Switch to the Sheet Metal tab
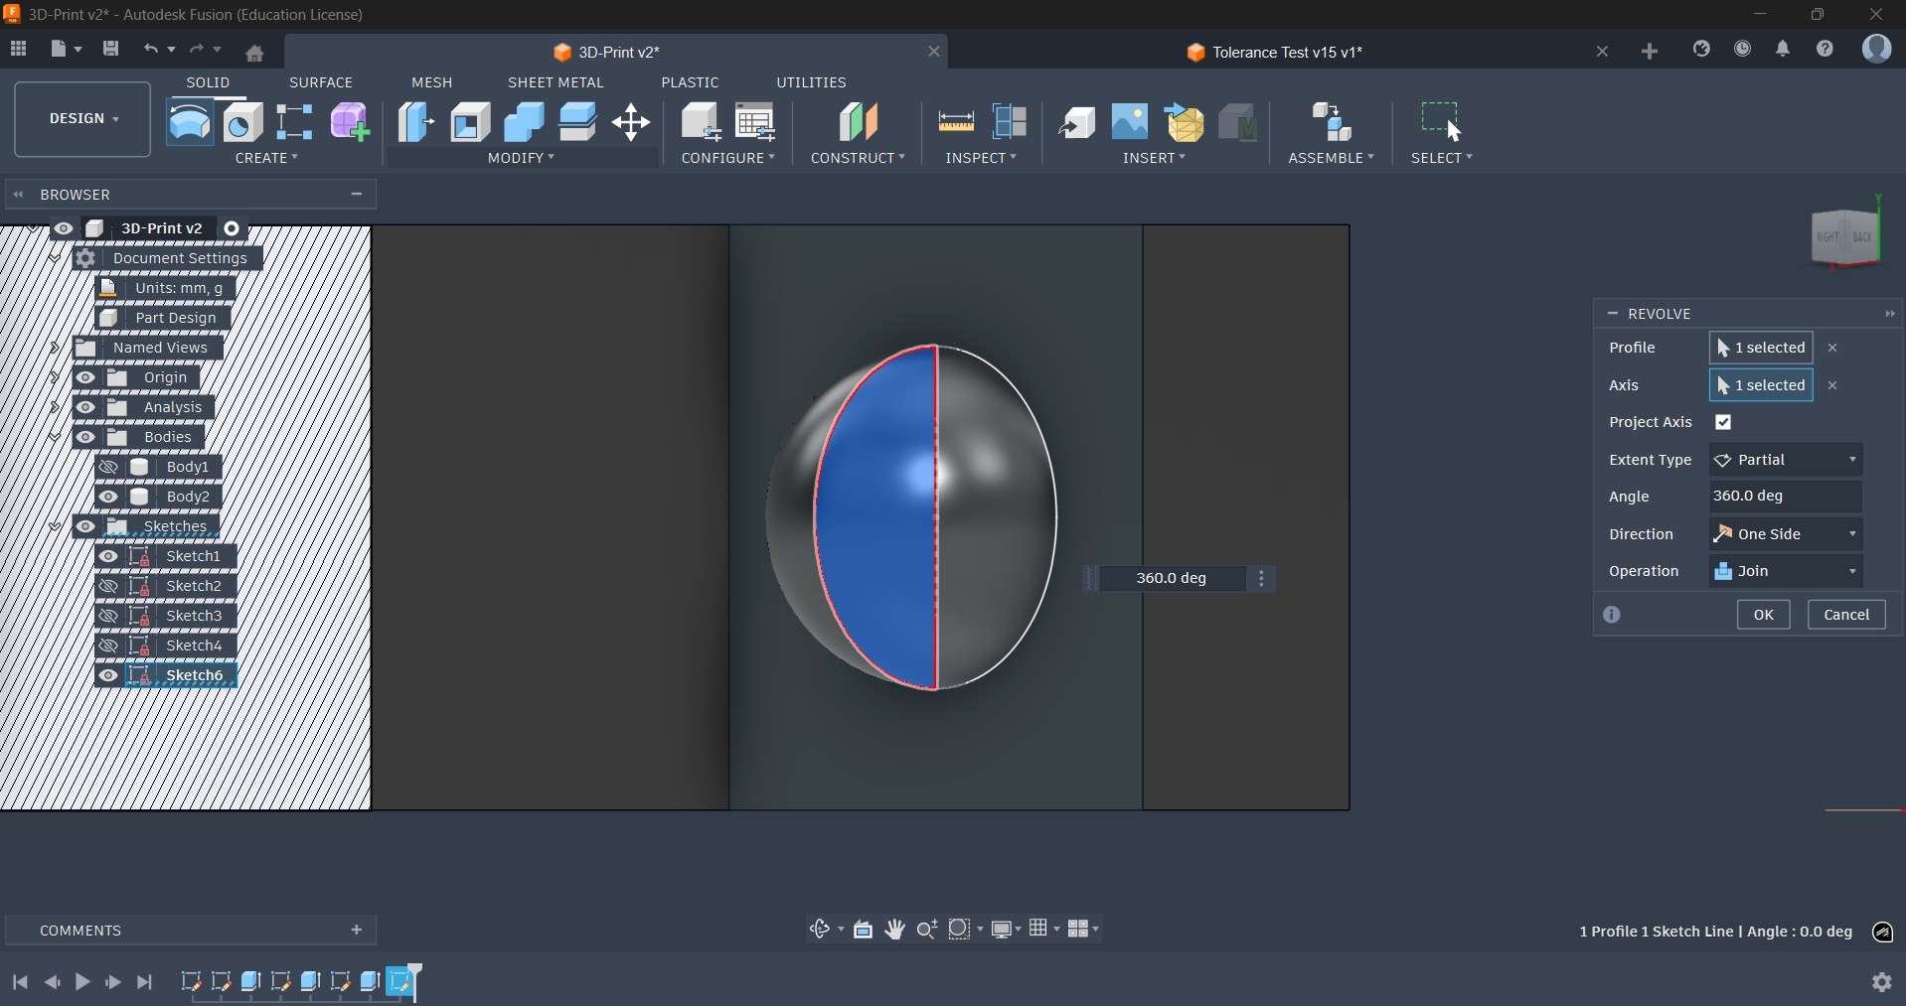 point(556,82)
